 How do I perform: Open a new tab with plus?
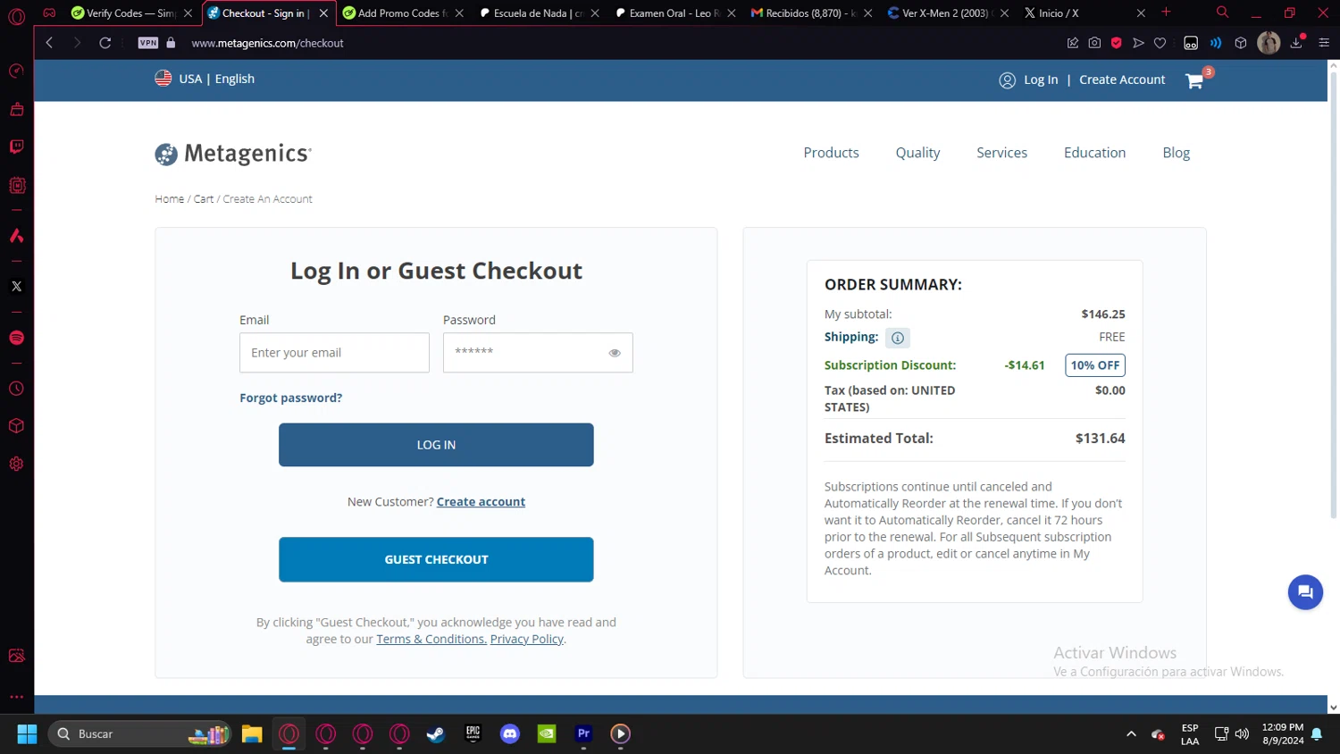(x=1166, y=13)
